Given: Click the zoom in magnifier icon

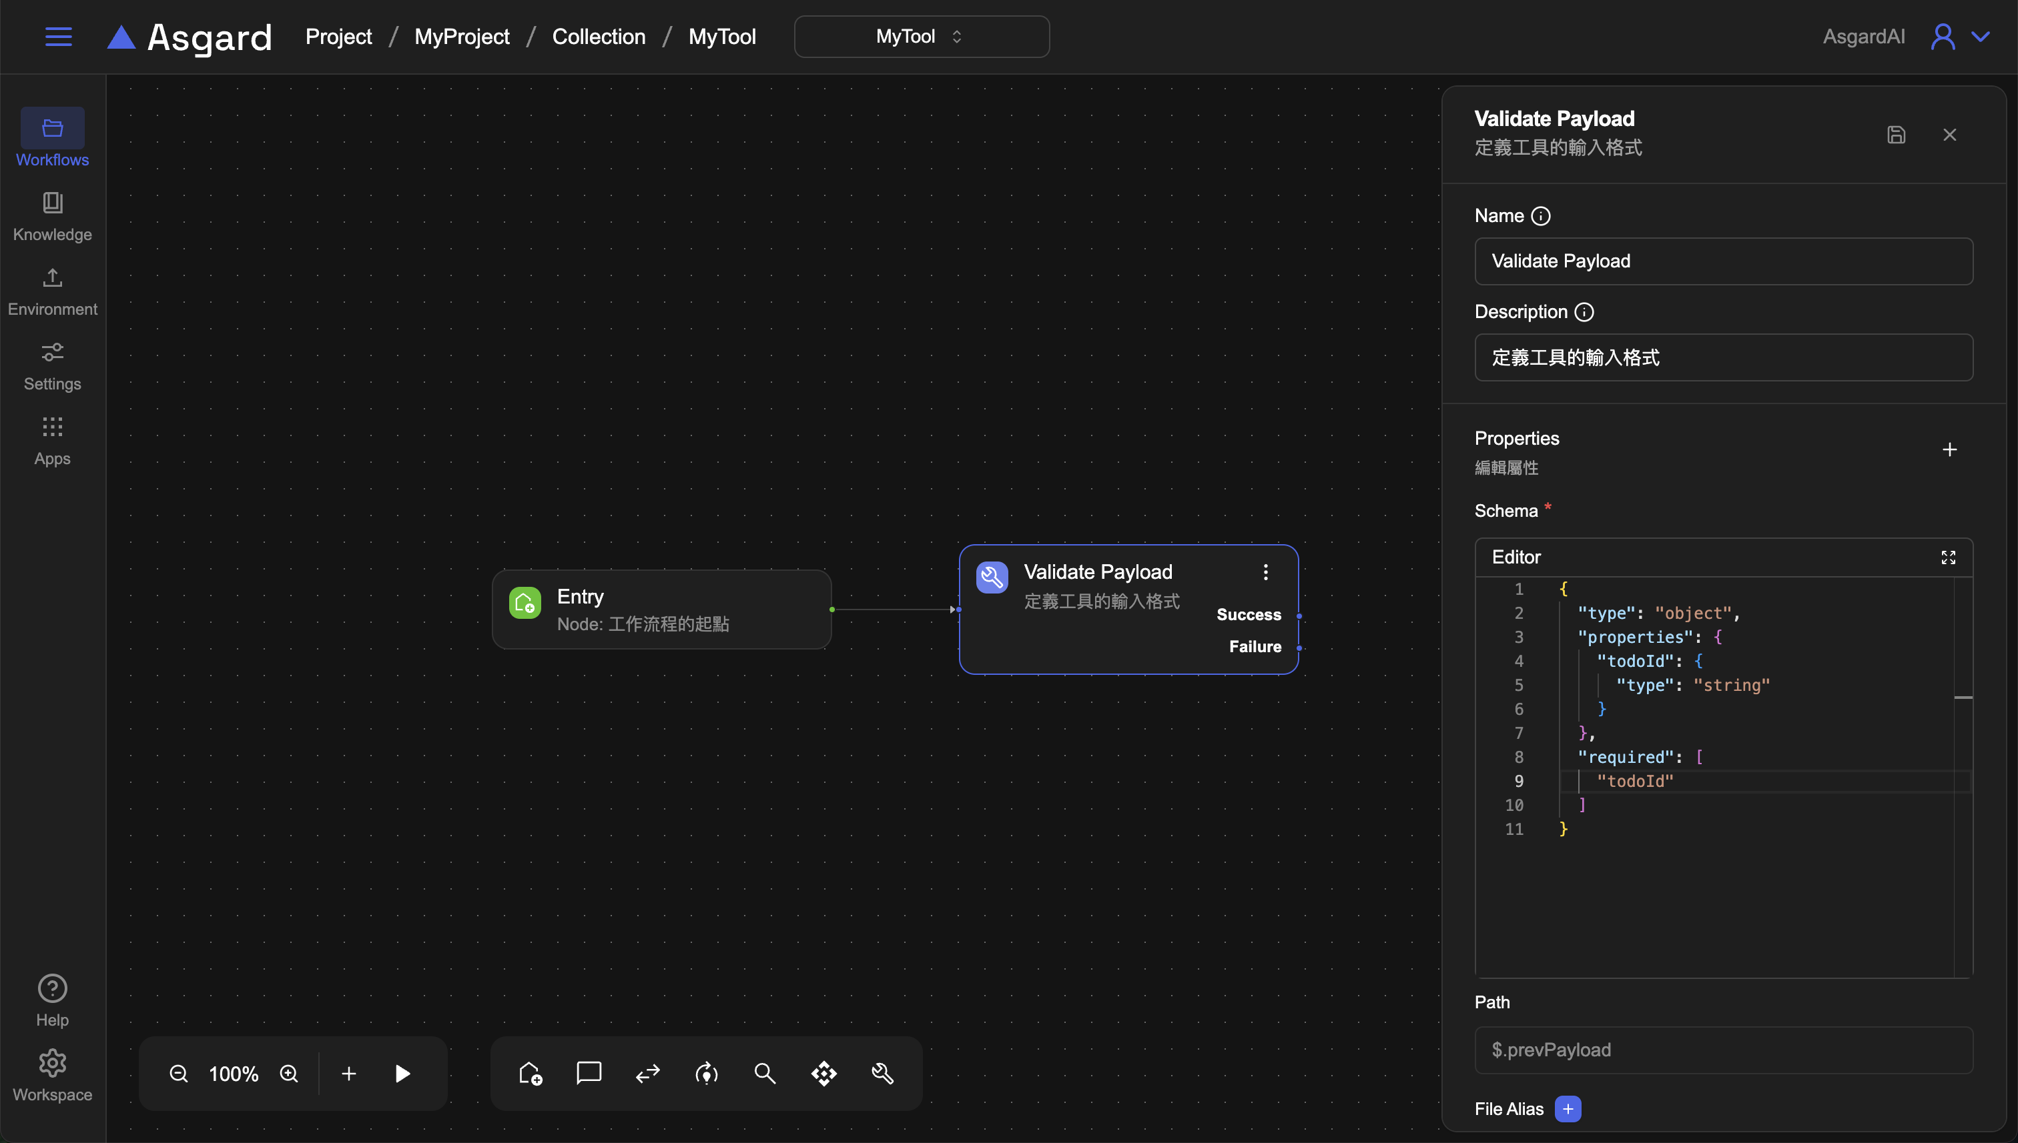Looking at the screenshot, I should click(x=289, y=1073).
